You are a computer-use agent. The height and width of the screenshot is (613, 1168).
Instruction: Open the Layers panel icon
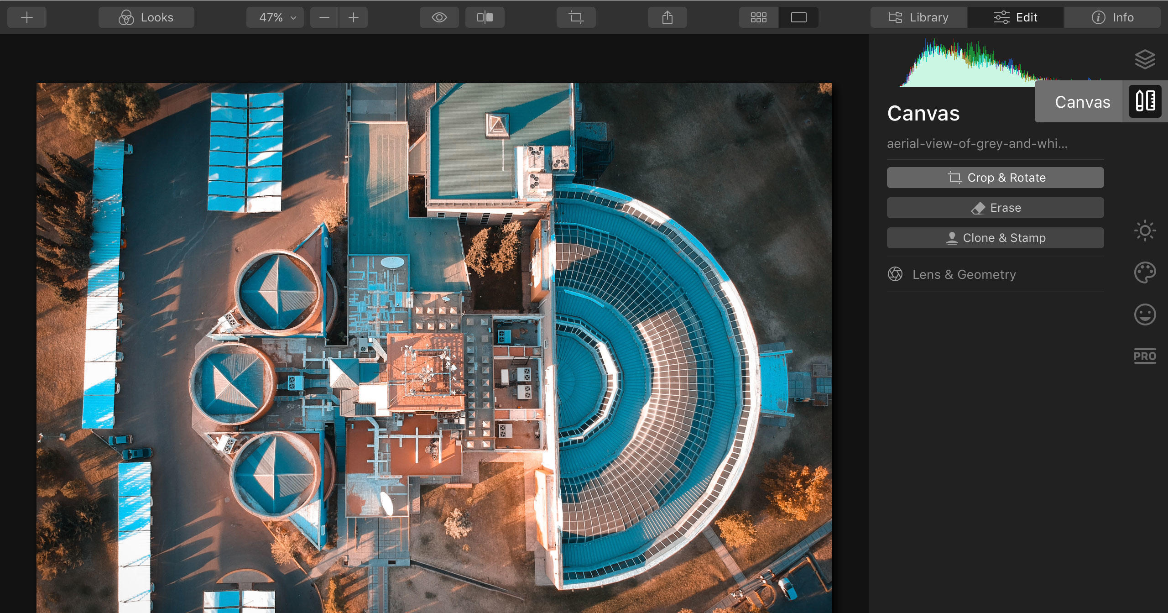(x=1146, y=59)
